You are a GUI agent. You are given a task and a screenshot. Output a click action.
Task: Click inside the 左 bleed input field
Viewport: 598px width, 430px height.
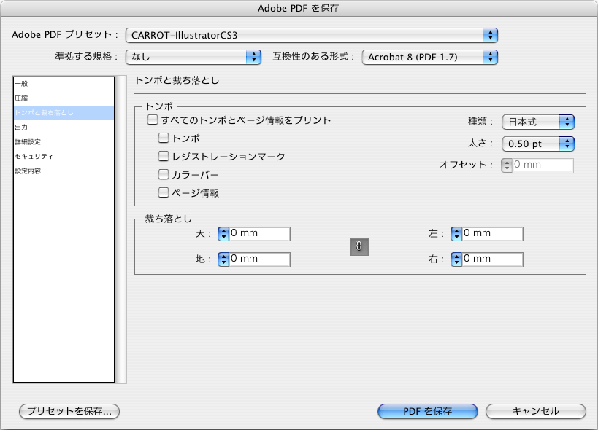tap(489, 233)
